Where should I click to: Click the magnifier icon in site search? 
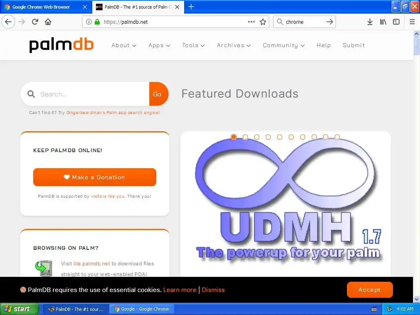click(31, 94)
